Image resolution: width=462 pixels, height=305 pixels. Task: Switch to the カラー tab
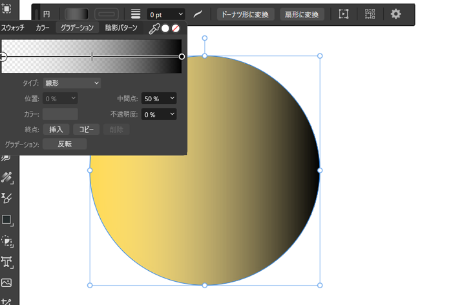[x=43, y=28]
